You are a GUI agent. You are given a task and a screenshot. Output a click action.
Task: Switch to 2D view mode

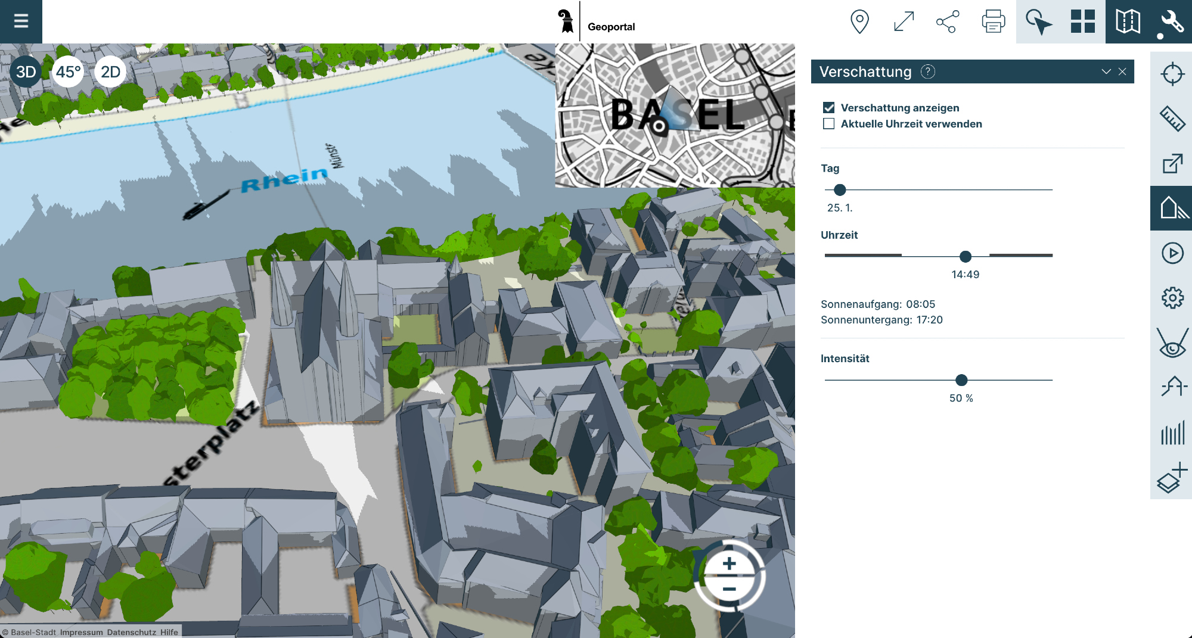coord(110,72)
